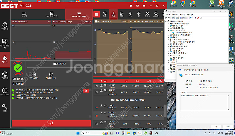This screenshot has height=136, width=235.
Task: Select the temperature (온도) sensor filter
Action: point(113,14)
